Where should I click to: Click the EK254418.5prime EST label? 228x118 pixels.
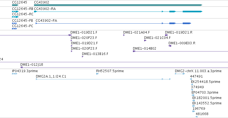coord(205,82)
